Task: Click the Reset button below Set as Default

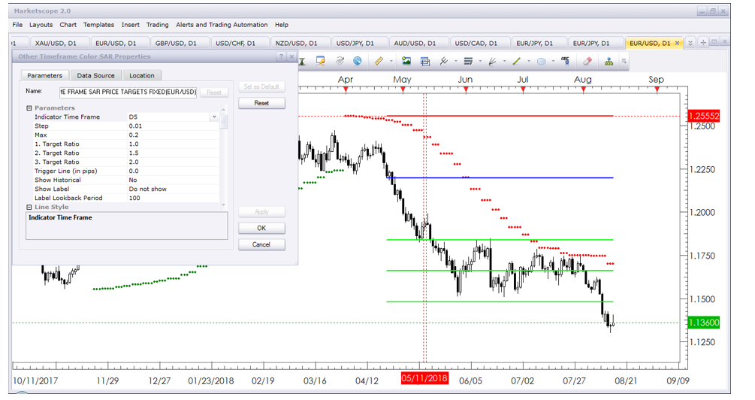Action: (261, 103)
